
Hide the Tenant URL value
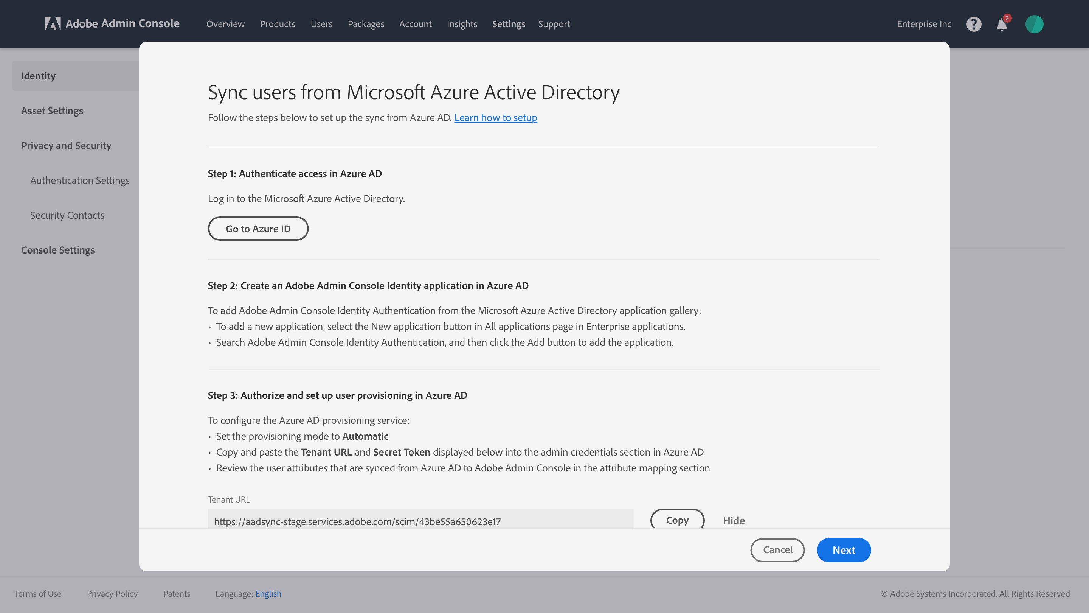[734, 521]
